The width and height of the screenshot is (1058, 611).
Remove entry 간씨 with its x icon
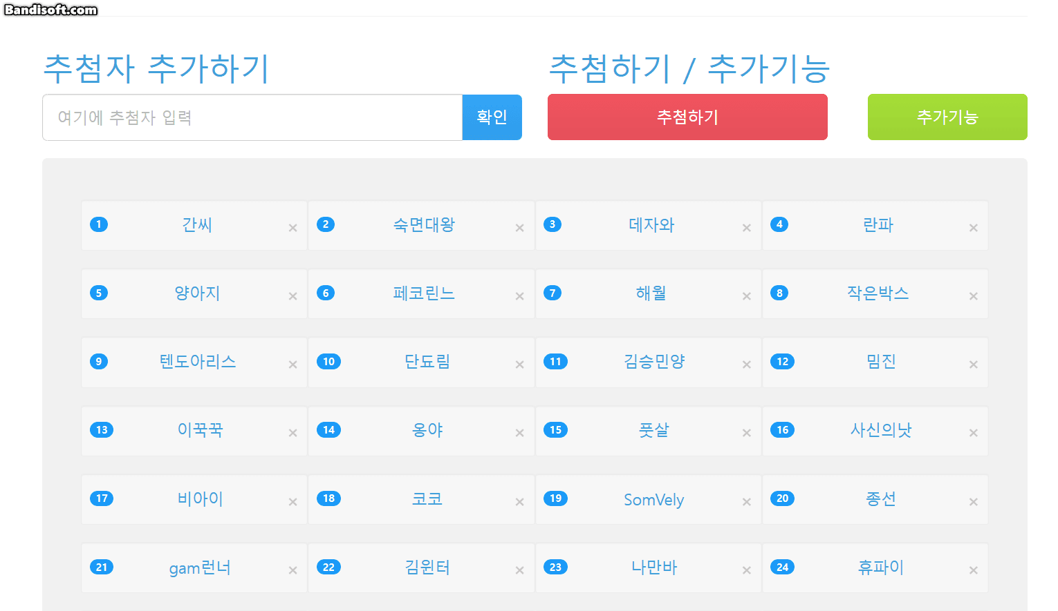[293, 228]
